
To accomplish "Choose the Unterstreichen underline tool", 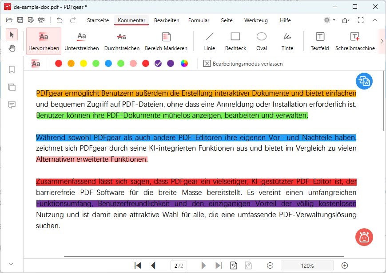I will (82, 41).
